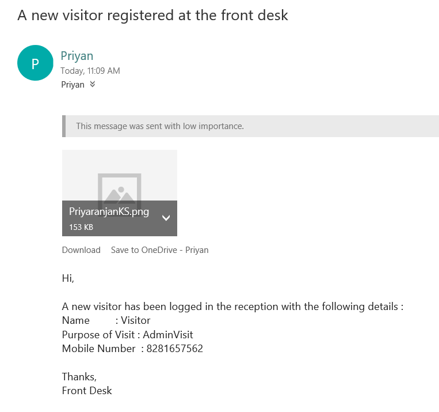Click the grey bar left of importance banner
Screen dimensions: 439x412
click(64, 126)
